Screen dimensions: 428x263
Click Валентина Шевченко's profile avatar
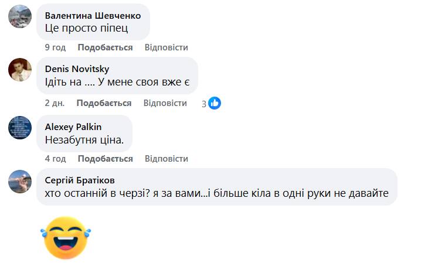click(19, 16)
